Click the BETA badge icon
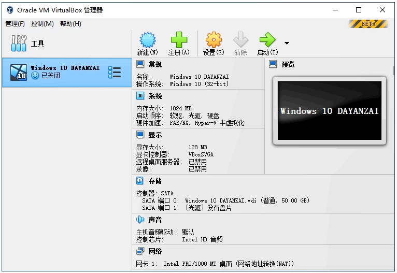397x273 pixels. coord(368,24)
